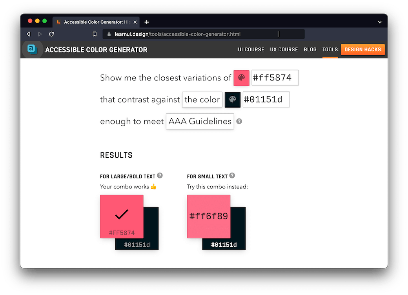Viewport: 408px width, 295px height.
Task: Click the Learn UI Design logo
Action: (32, 49)
